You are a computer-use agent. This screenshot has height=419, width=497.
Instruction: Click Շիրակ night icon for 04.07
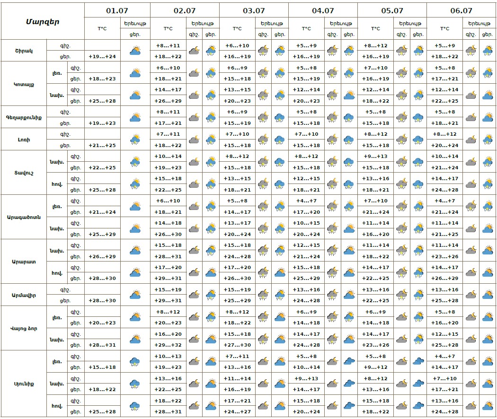pos(332,51)
